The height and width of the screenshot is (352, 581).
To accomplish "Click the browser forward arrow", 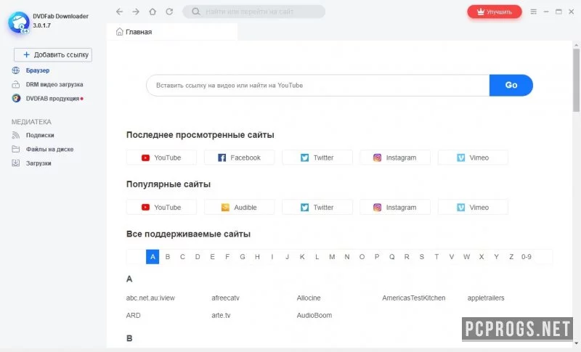I will pos(136,12).
